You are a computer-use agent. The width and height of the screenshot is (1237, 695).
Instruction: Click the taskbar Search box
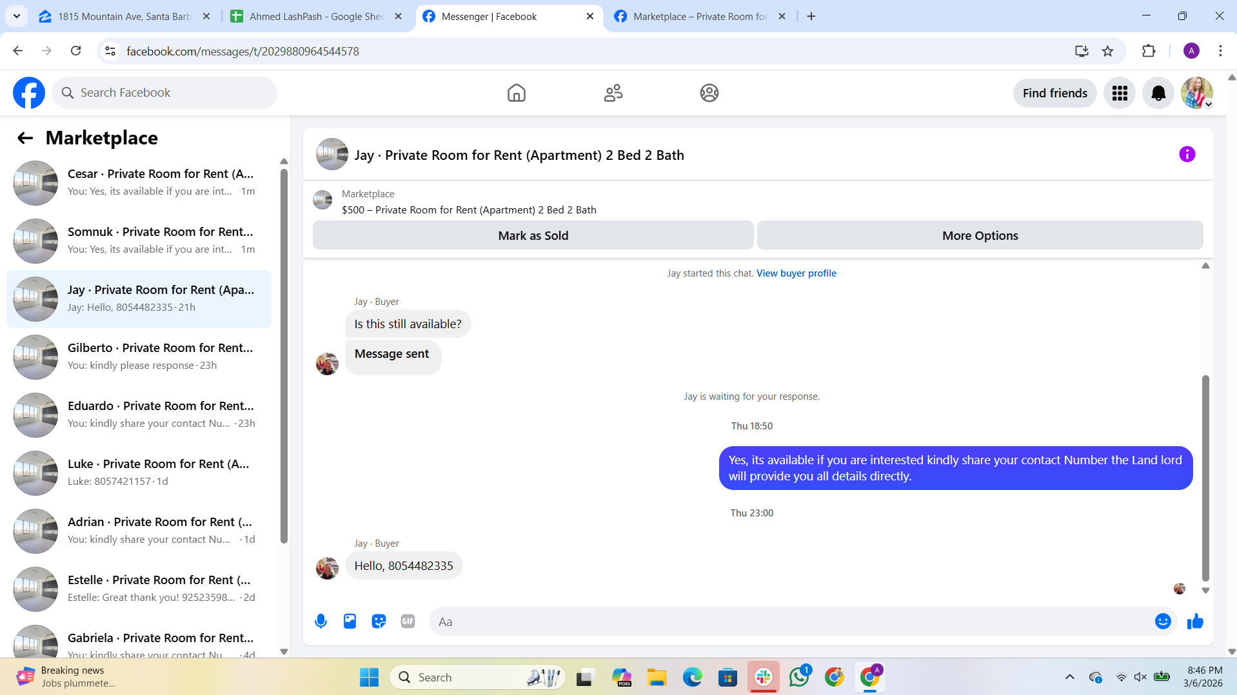477,677
